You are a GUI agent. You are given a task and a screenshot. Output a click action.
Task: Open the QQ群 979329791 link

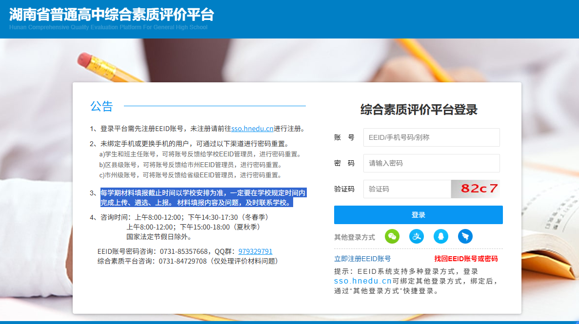pyautogui.click(x=255, y=251)
